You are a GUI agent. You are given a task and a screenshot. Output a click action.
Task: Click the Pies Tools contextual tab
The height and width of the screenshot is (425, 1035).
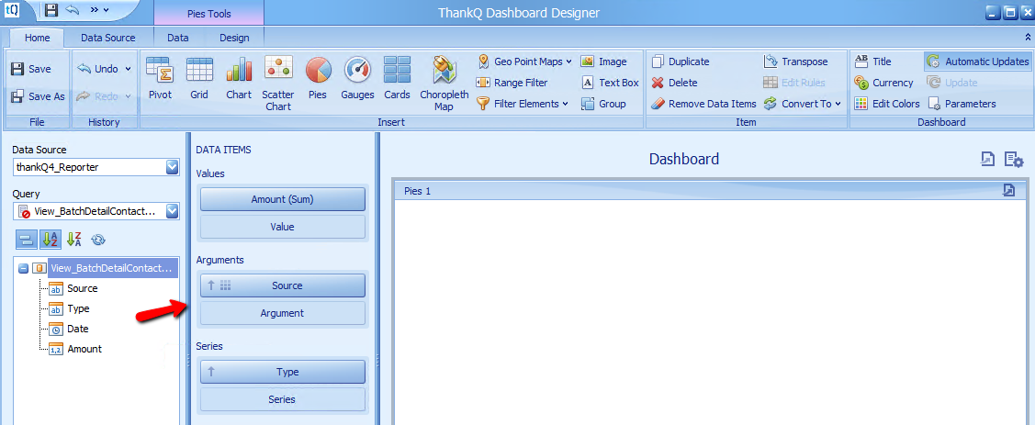208,13
